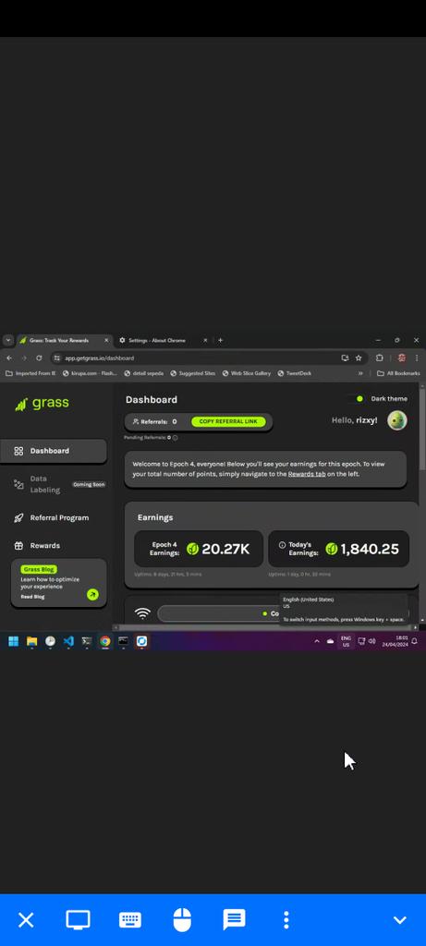The image size is (426, 946).
Task: Open the TweetDeck bookmark
Action: [295, 373]
